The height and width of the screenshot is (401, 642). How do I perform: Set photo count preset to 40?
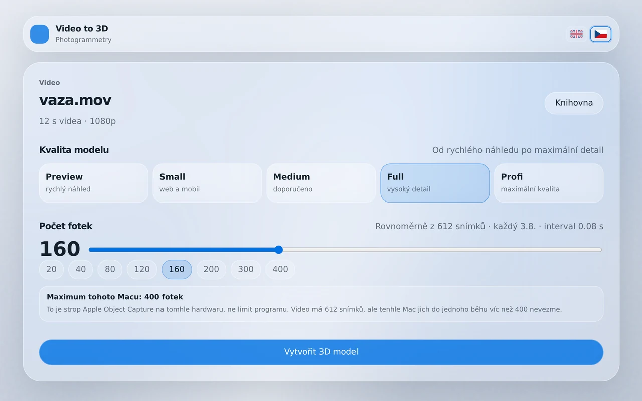(81, 269)
